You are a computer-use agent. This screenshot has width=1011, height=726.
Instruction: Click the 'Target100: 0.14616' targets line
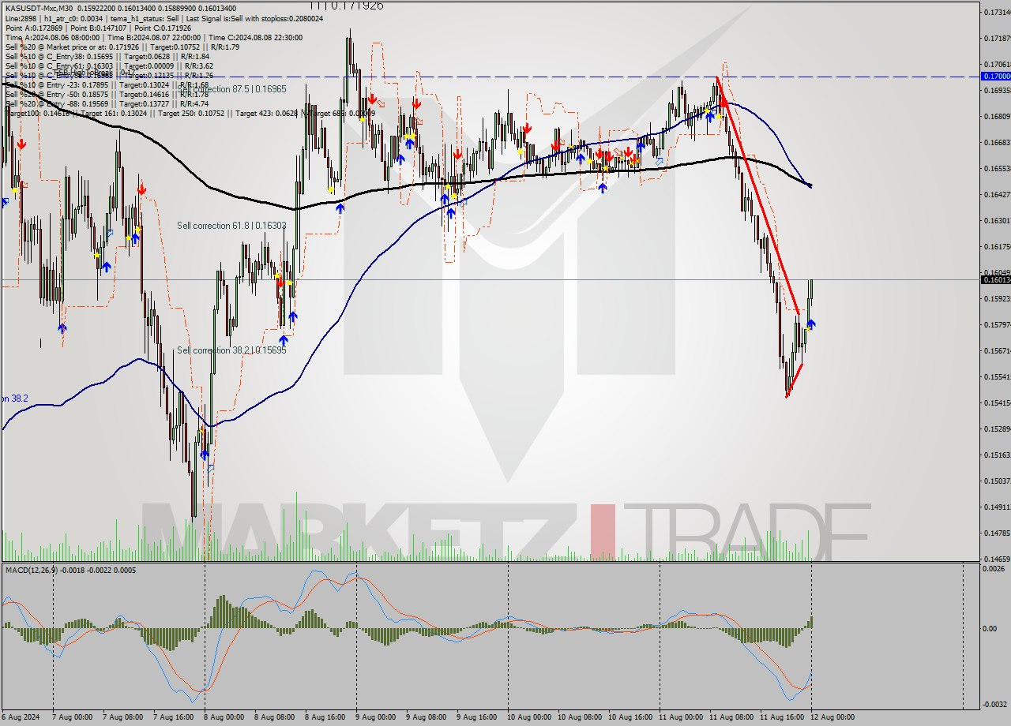coord(190,113)
